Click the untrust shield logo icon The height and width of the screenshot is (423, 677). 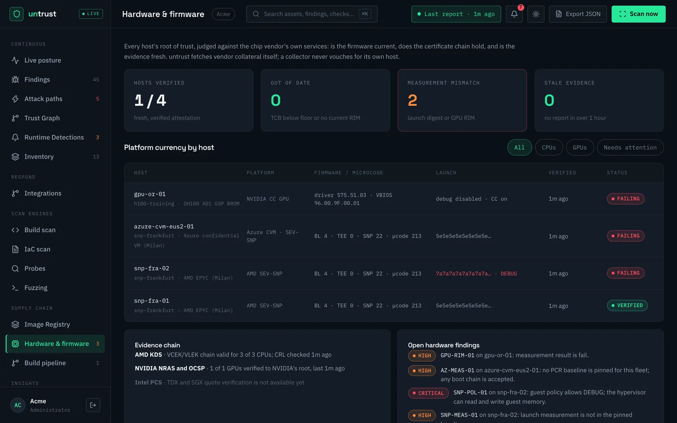(17, 14)
